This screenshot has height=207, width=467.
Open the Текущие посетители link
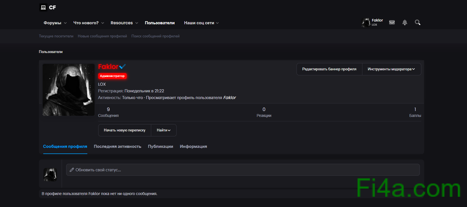point(56,36)
